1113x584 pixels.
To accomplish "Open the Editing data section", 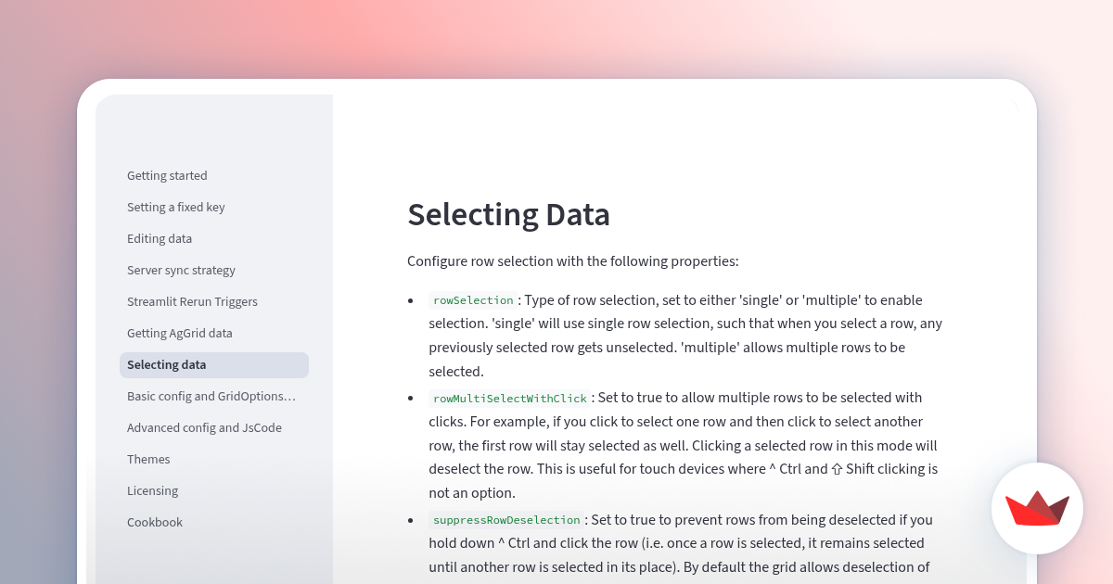I will tap(160, 238).
